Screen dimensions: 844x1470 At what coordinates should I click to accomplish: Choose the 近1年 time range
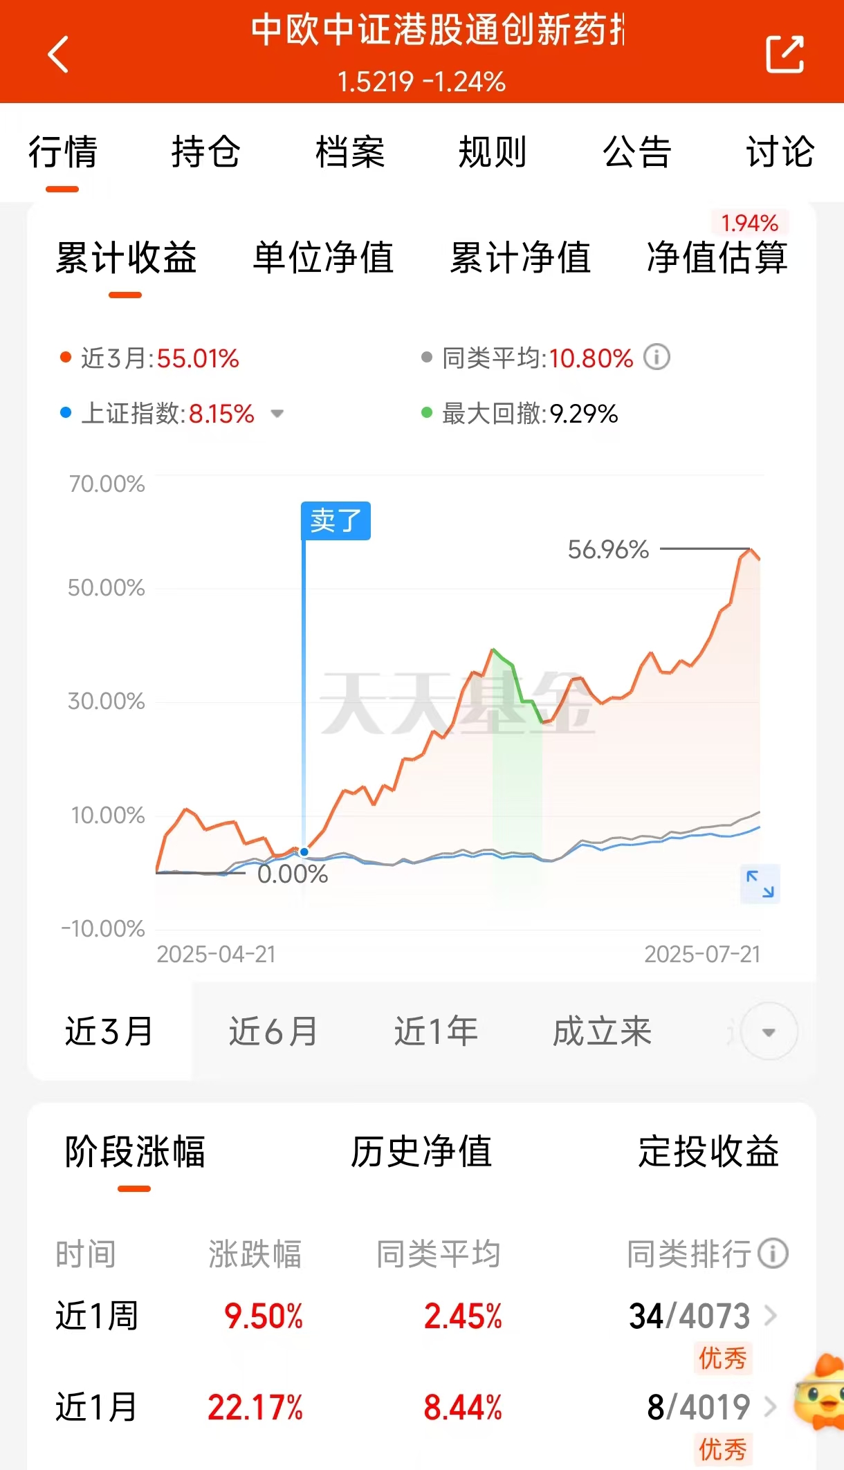click(437, 1031)
